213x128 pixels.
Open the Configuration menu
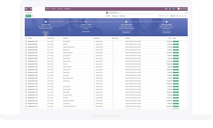click(x=67, y=9)
